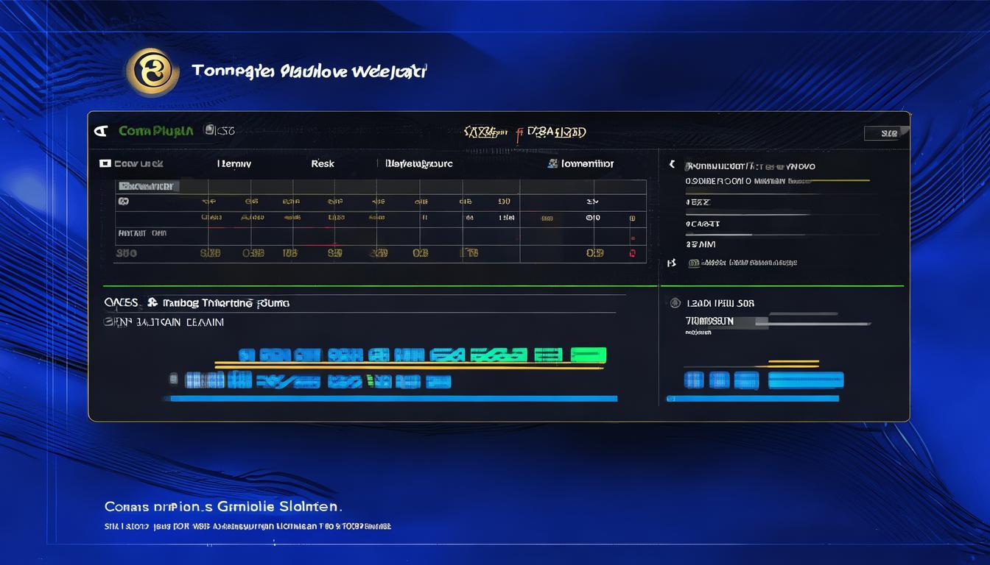Select the 'Itemny' column tab
The height and width of the screenshot is (565, 990).
click(x=234, y=163)
